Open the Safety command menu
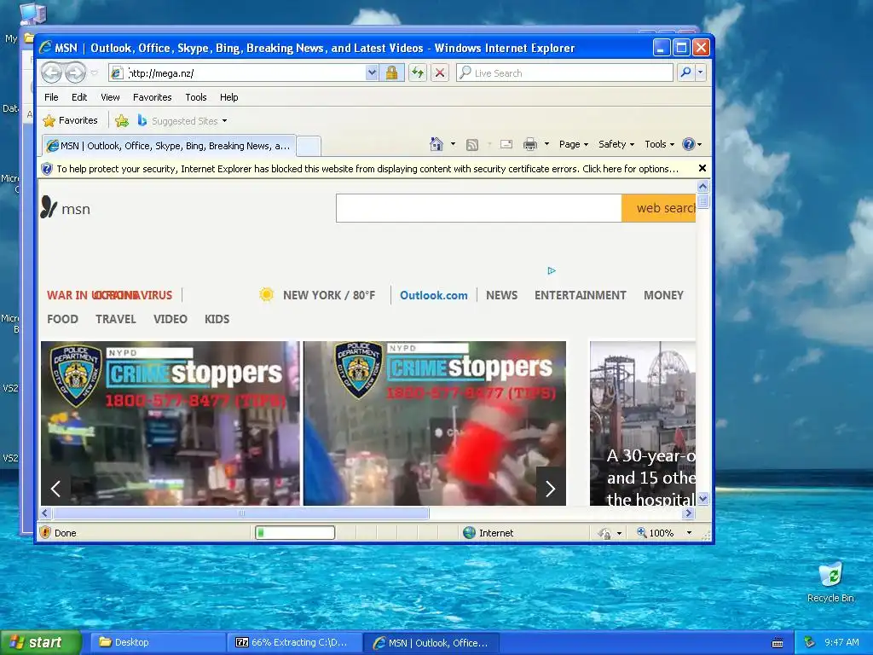 point(616,144)
